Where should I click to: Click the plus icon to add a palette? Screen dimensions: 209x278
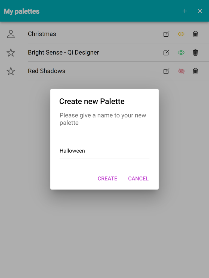tap(185, 11)
